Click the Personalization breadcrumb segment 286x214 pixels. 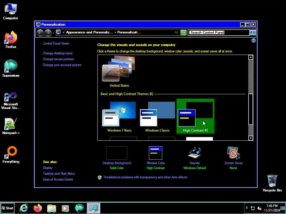(x=129, y=32)
